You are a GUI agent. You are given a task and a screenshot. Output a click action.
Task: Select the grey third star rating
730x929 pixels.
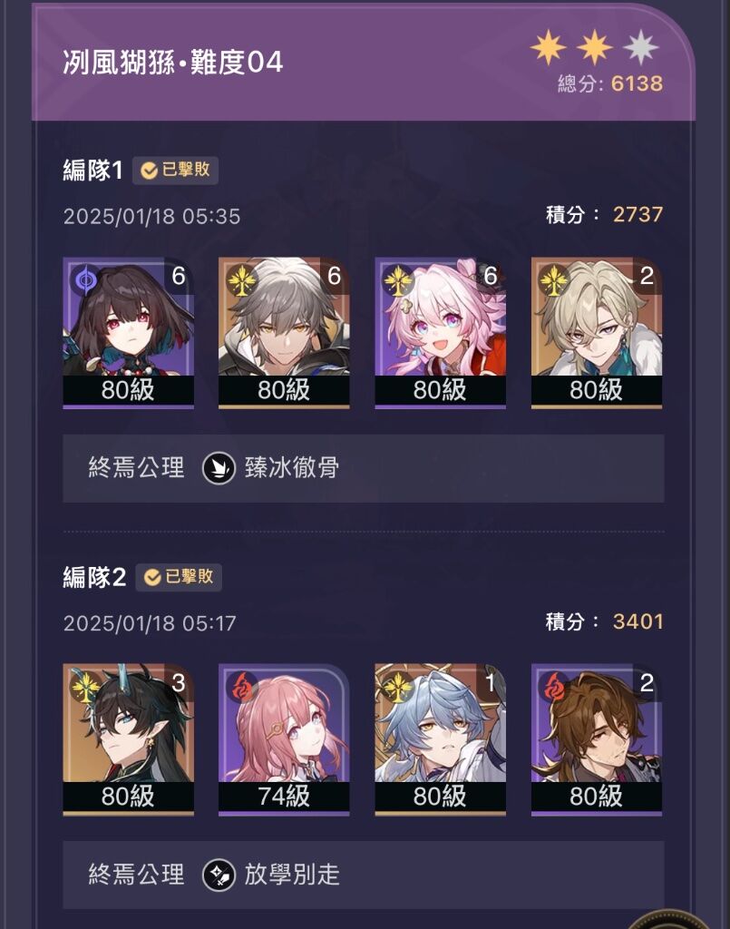point(640,47)
